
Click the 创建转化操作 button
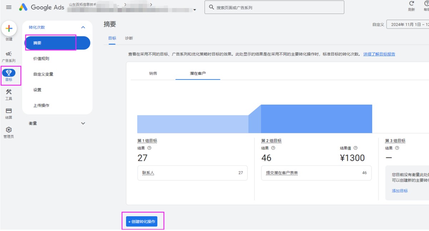(142, 222)
